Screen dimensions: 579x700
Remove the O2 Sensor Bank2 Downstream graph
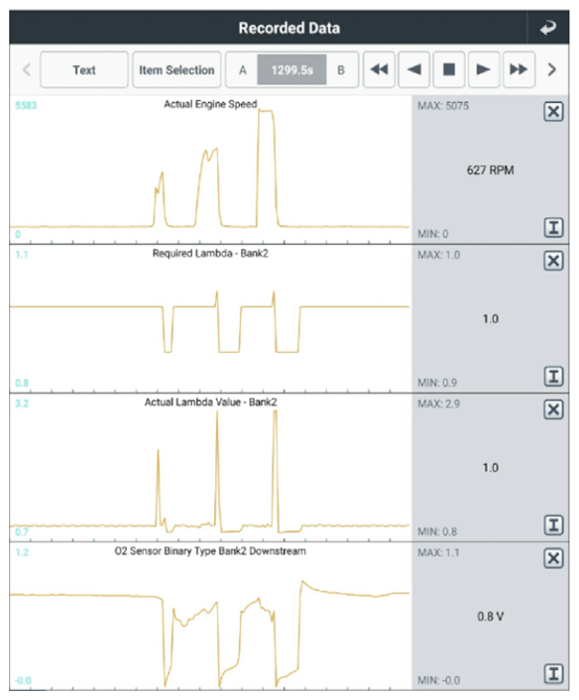[553, 558]
